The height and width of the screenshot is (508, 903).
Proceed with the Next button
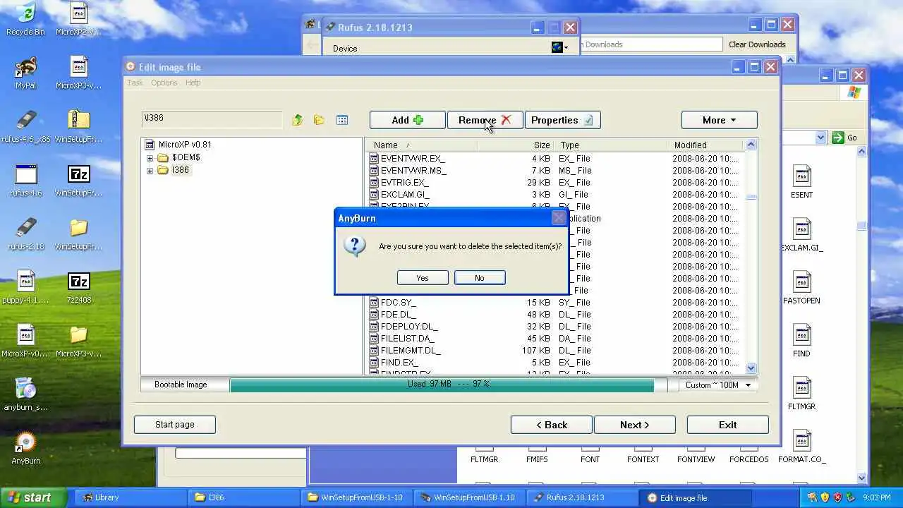635,425
